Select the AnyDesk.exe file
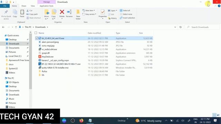This screenshot has height=124, width=221. [x=48, y=56]
